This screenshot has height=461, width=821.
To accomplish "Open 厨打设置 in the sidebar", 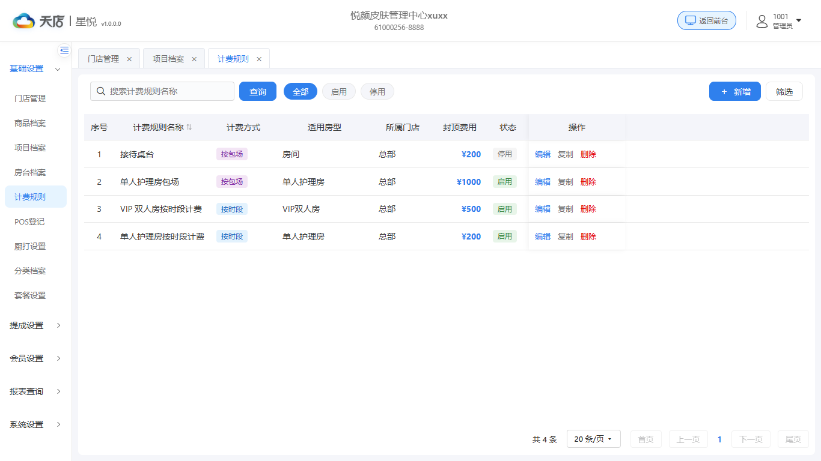I will coord(35,246).
